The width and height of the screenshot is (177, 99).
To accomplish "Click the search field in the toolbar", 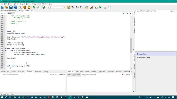I will 57,7.
